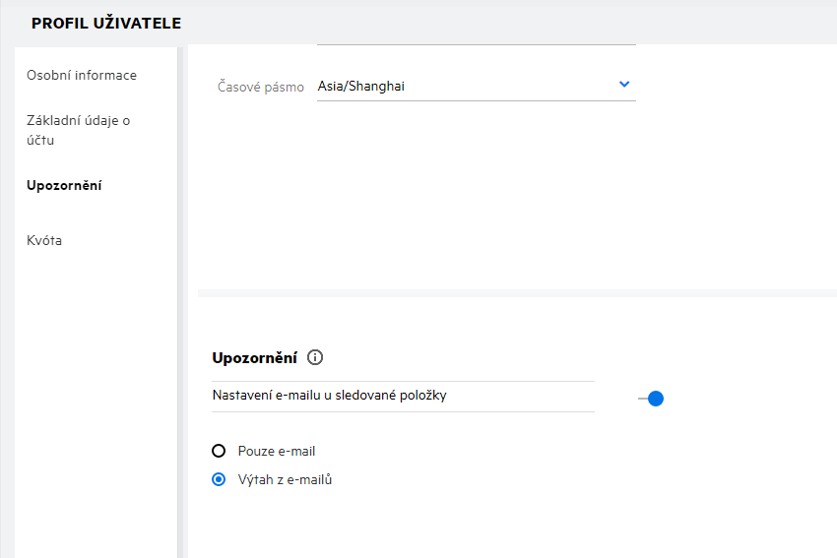Click the partially visible field above time zone
Viewport: 837px width, 558px height.
[x=477, y=42]
